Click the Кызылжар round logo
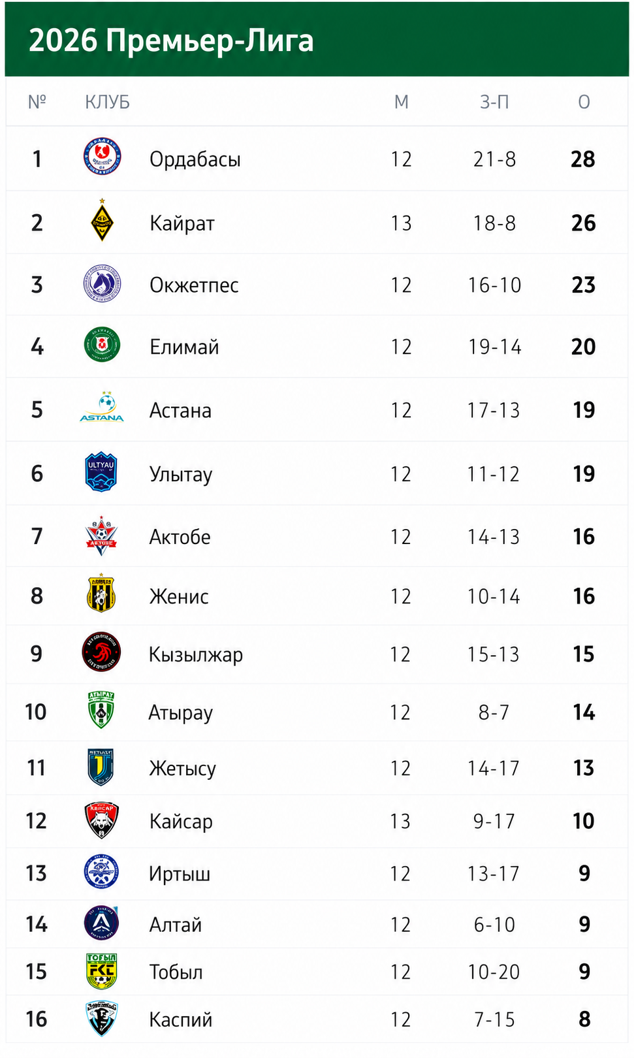Viewport: 634px width, 1058px height. 101,652
